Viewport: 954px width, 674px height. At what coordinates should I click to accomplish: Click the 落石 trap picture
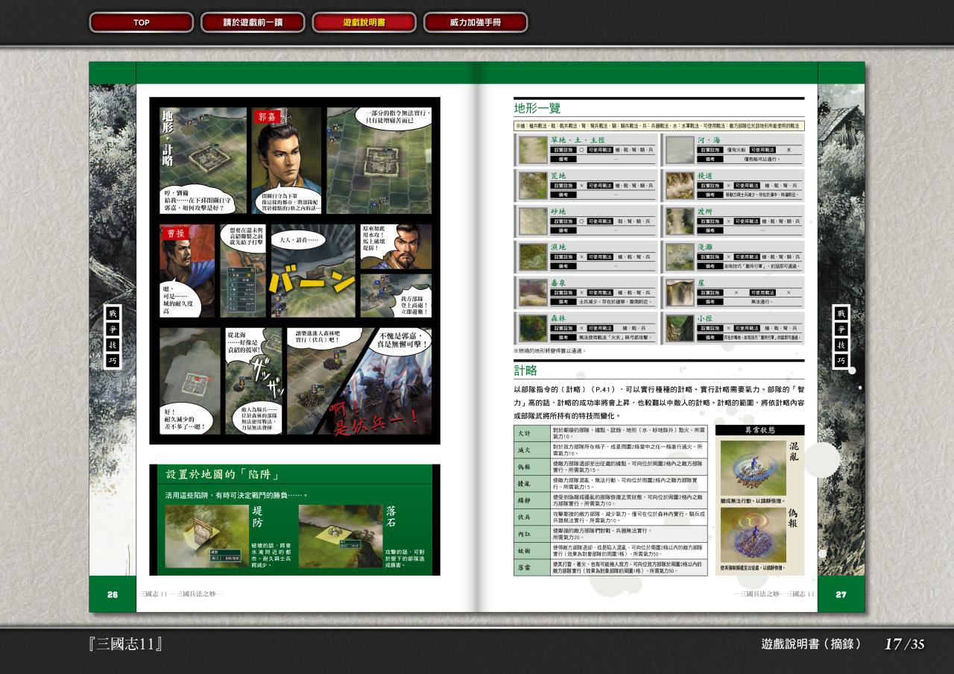(x=340, y=536)
